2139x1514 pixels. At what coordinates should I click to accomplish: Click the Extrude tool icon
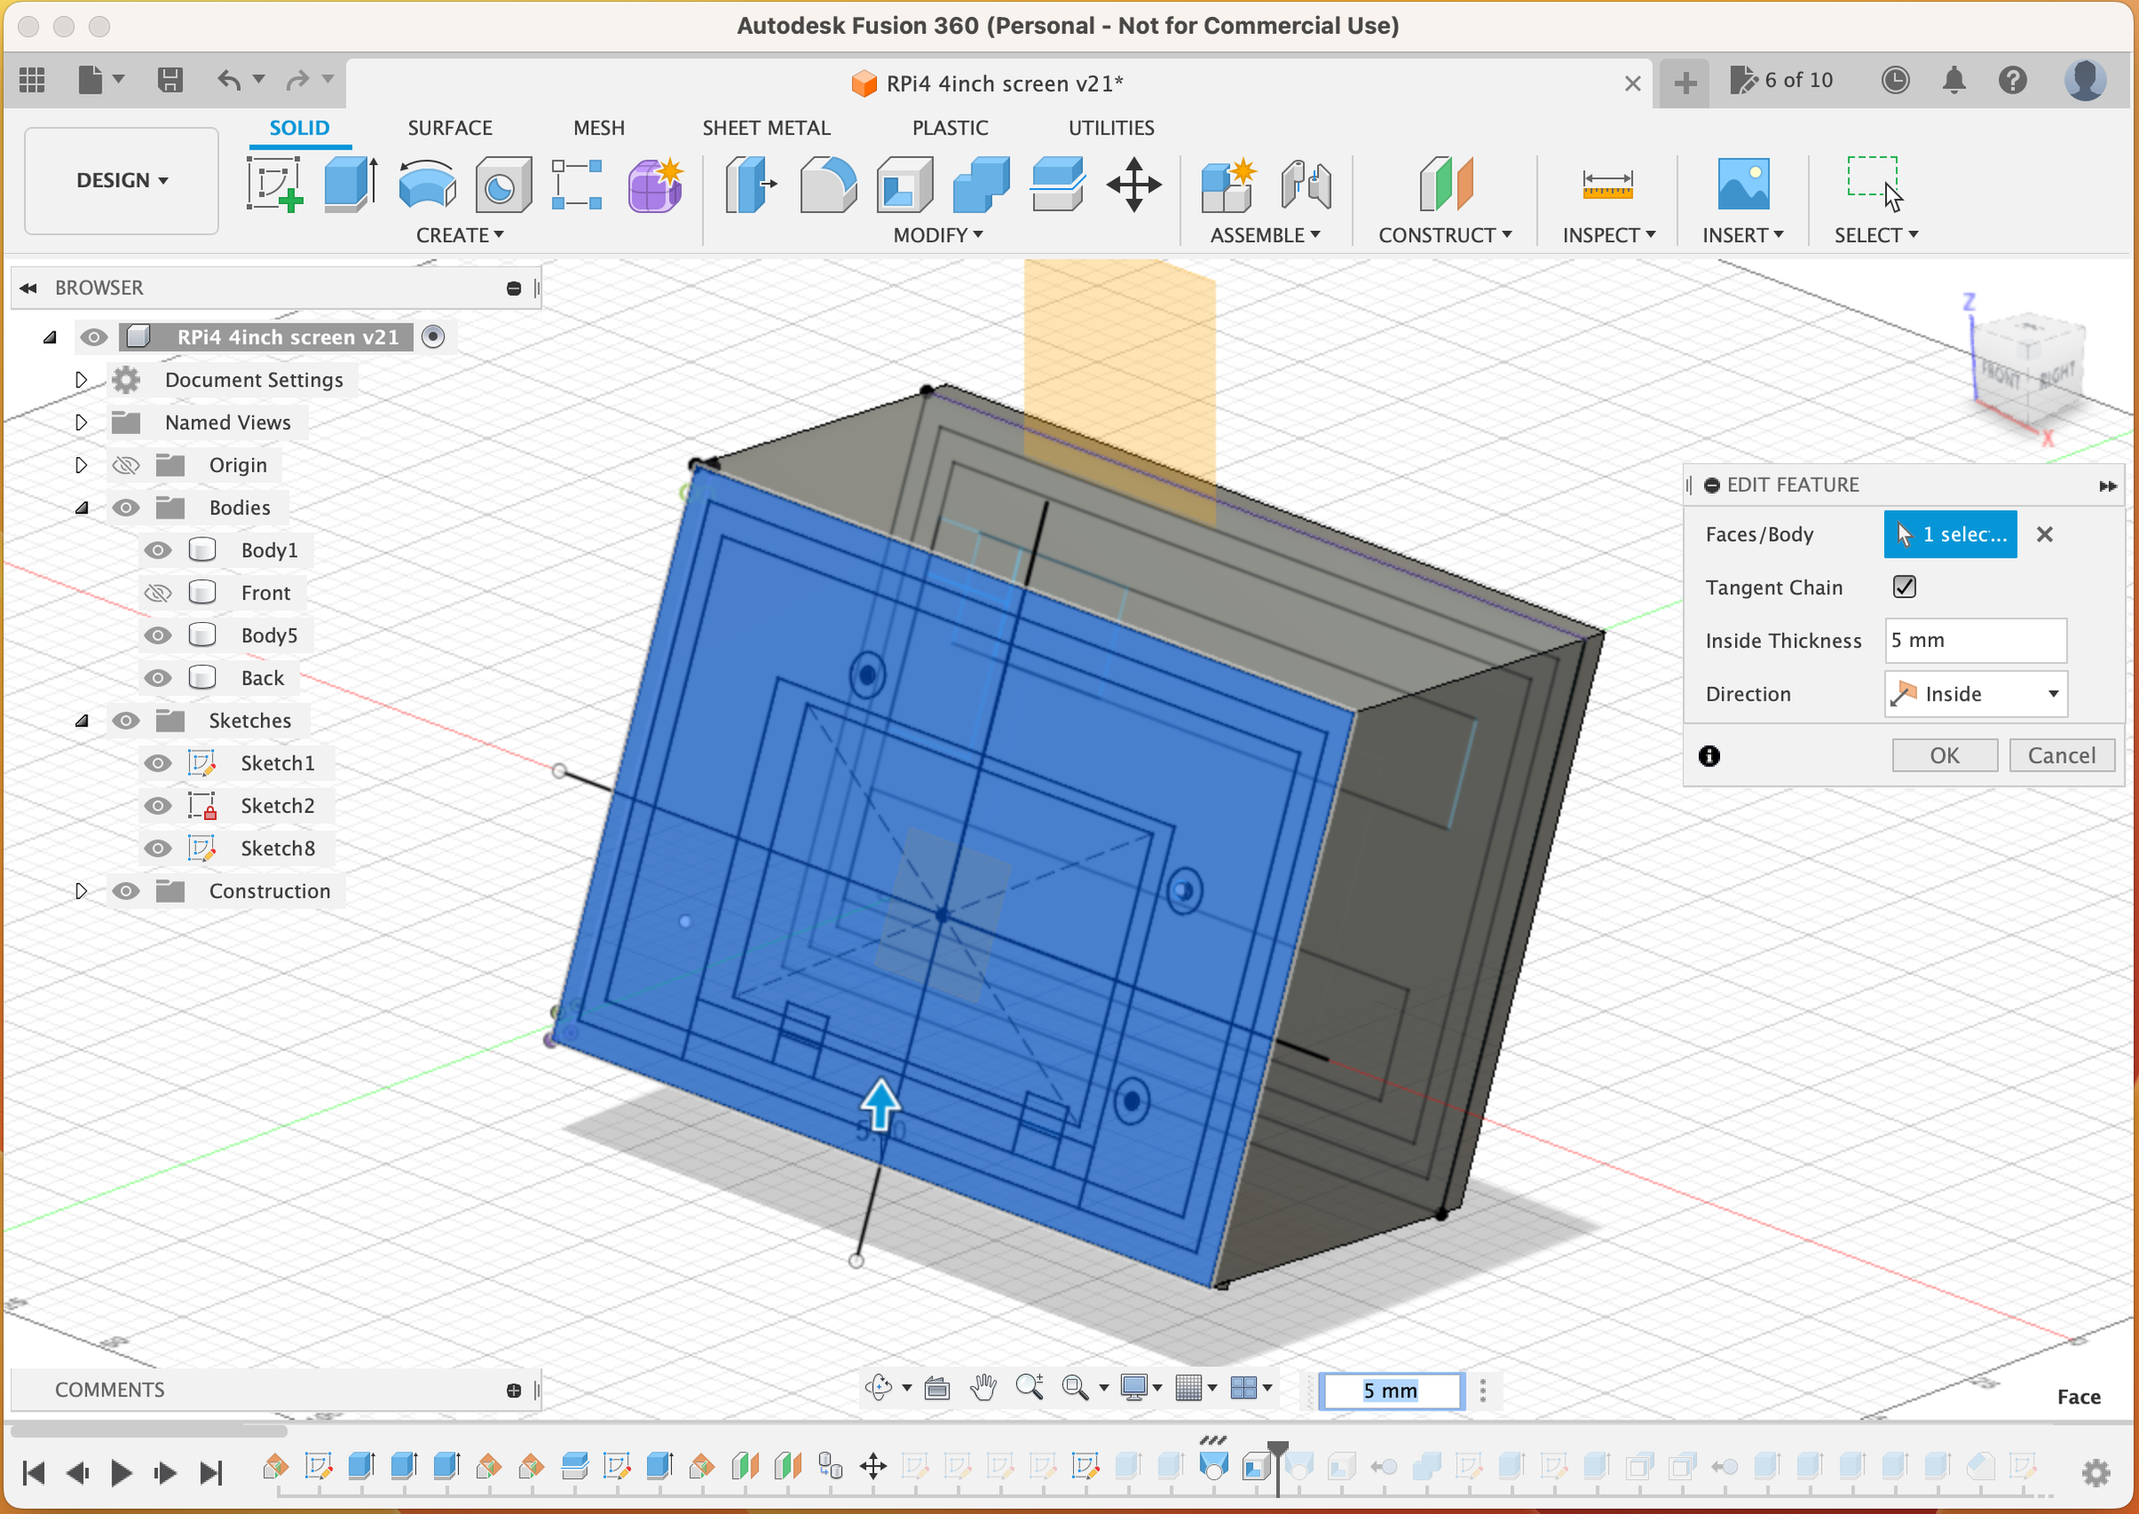tap(350, 184)
